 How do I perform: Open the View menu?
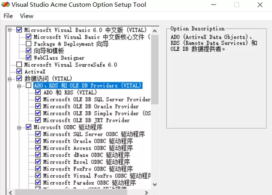point(26,16)
